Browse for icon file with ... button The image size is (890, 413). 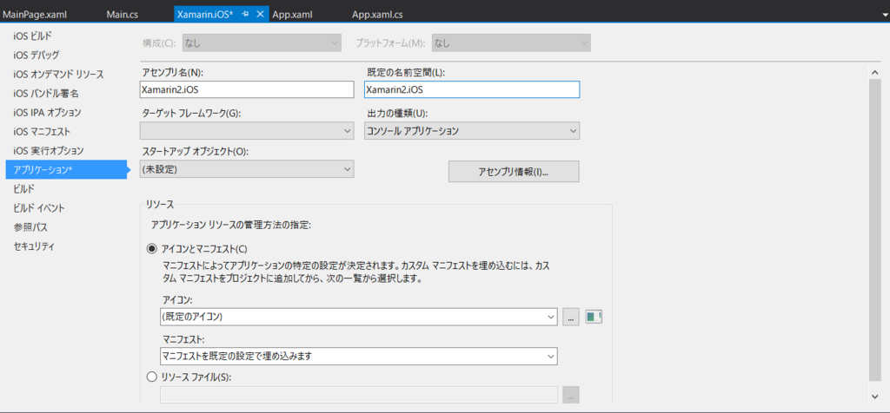(571, 318)
